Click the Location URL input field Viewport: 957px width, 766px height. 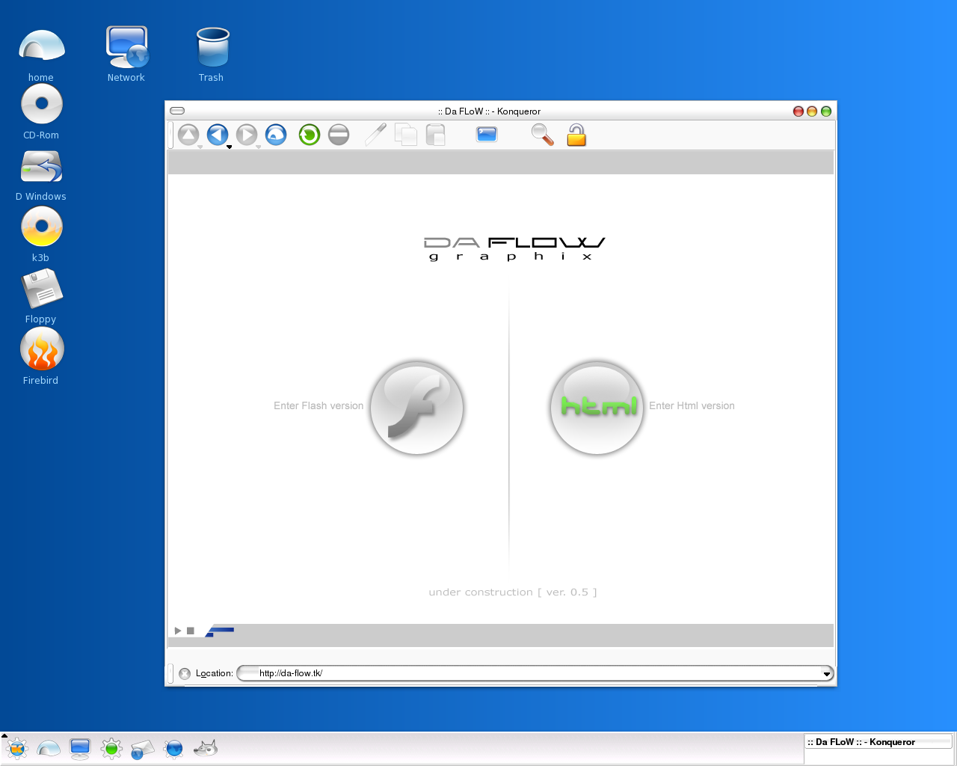[x=535, y=673]
